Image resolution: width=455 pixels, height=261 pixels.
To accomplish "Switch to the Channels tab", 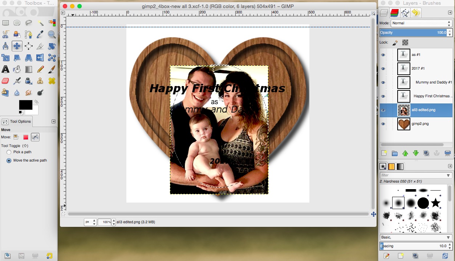I will [x=395, y=13].
